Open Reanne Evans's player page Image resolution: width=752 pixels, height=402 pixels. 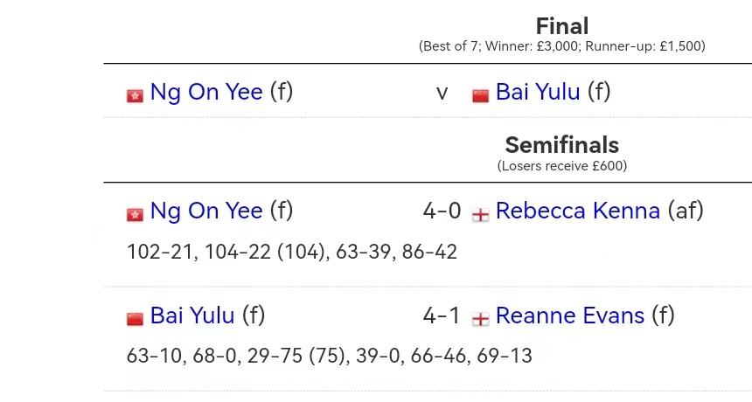pyautogui.click(x=570, y=315)
